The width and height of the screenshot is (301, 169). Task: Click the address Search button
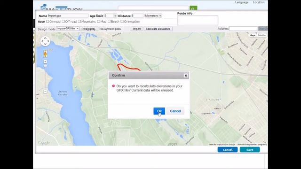(x=262, y=29)
